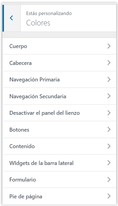Open the Pie de página section
The height and width of the screenshot is (206, 118).
tap(60, 196)
